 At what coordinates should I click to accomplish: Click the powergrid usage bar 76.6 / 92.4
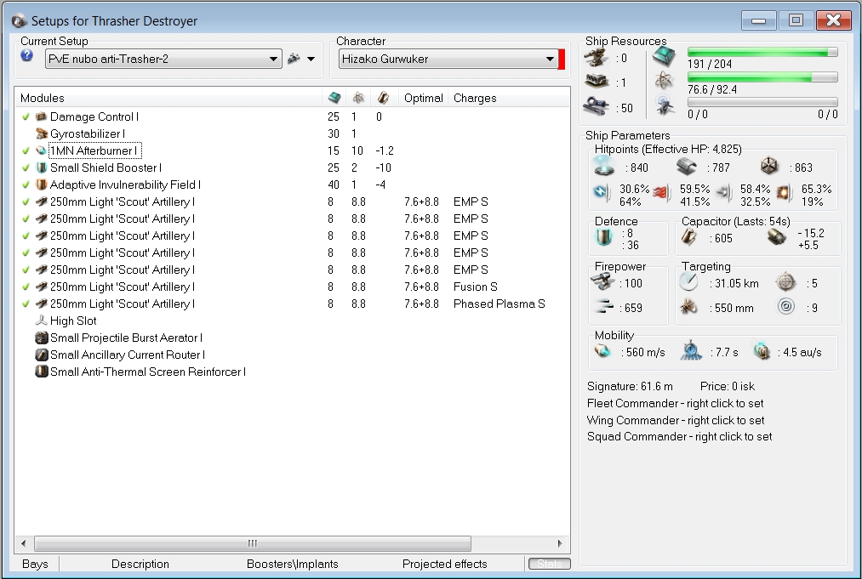click(762, 77)
